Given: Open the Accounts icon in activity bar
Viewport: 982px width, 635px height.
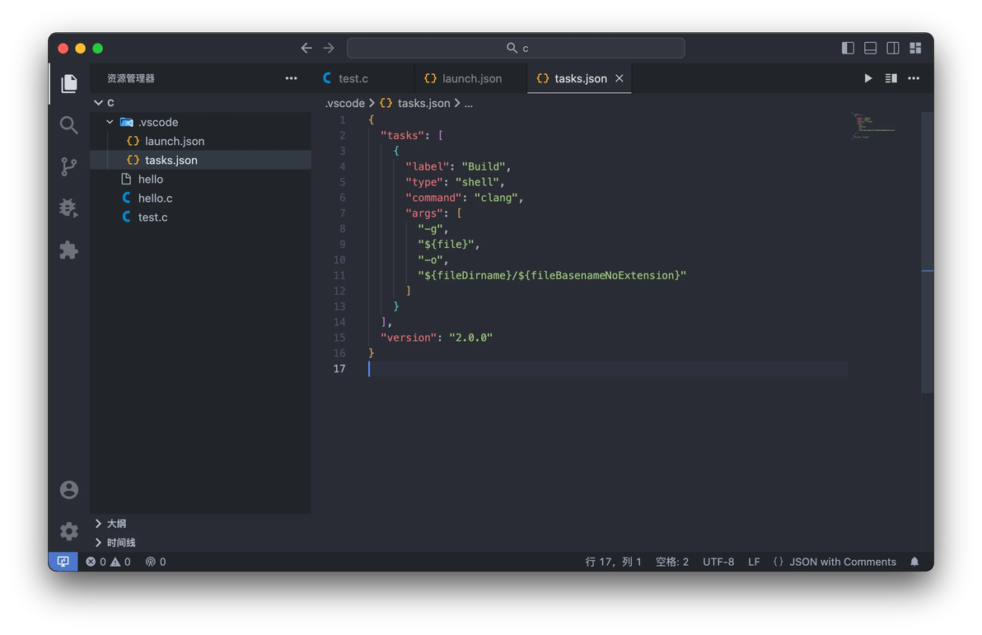Looking at the screenshot, I should pos(69,489).
